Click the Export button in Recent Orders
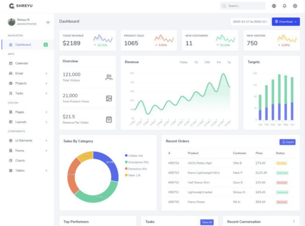Screen dimensions: 305x226 (x=287, y=142)
